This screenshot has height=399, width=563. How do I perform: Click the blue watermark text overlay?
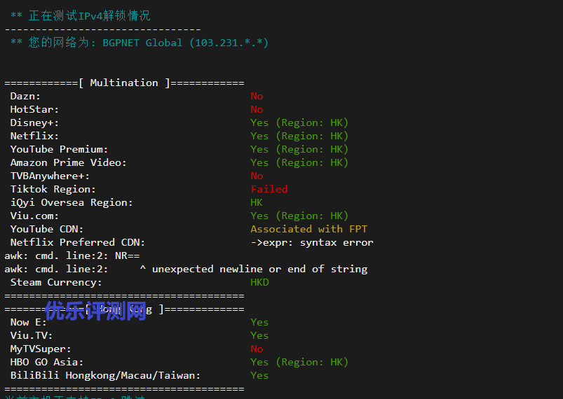click(95, 311)
